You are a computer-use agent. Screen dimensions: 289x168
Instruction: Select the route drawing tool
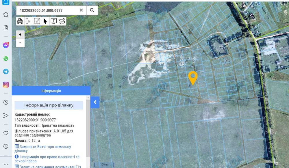click(x=62, y=21)
